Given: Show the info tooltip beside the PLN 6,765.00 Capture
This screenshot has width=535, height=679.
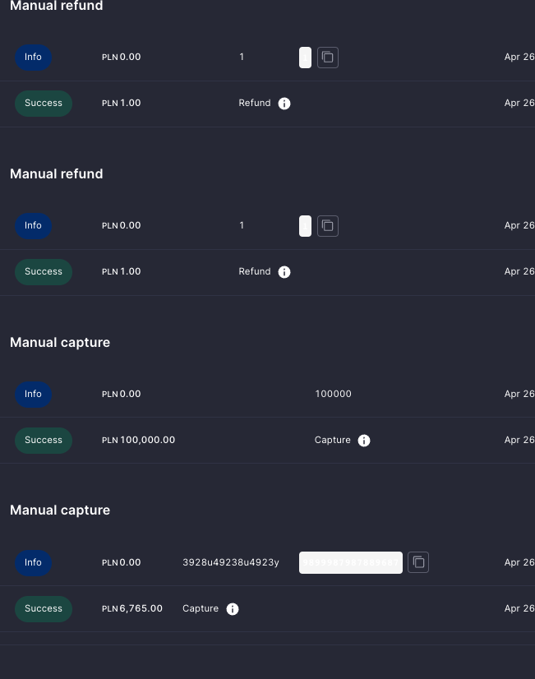Looking at the screenshot, I should point(233,608).
